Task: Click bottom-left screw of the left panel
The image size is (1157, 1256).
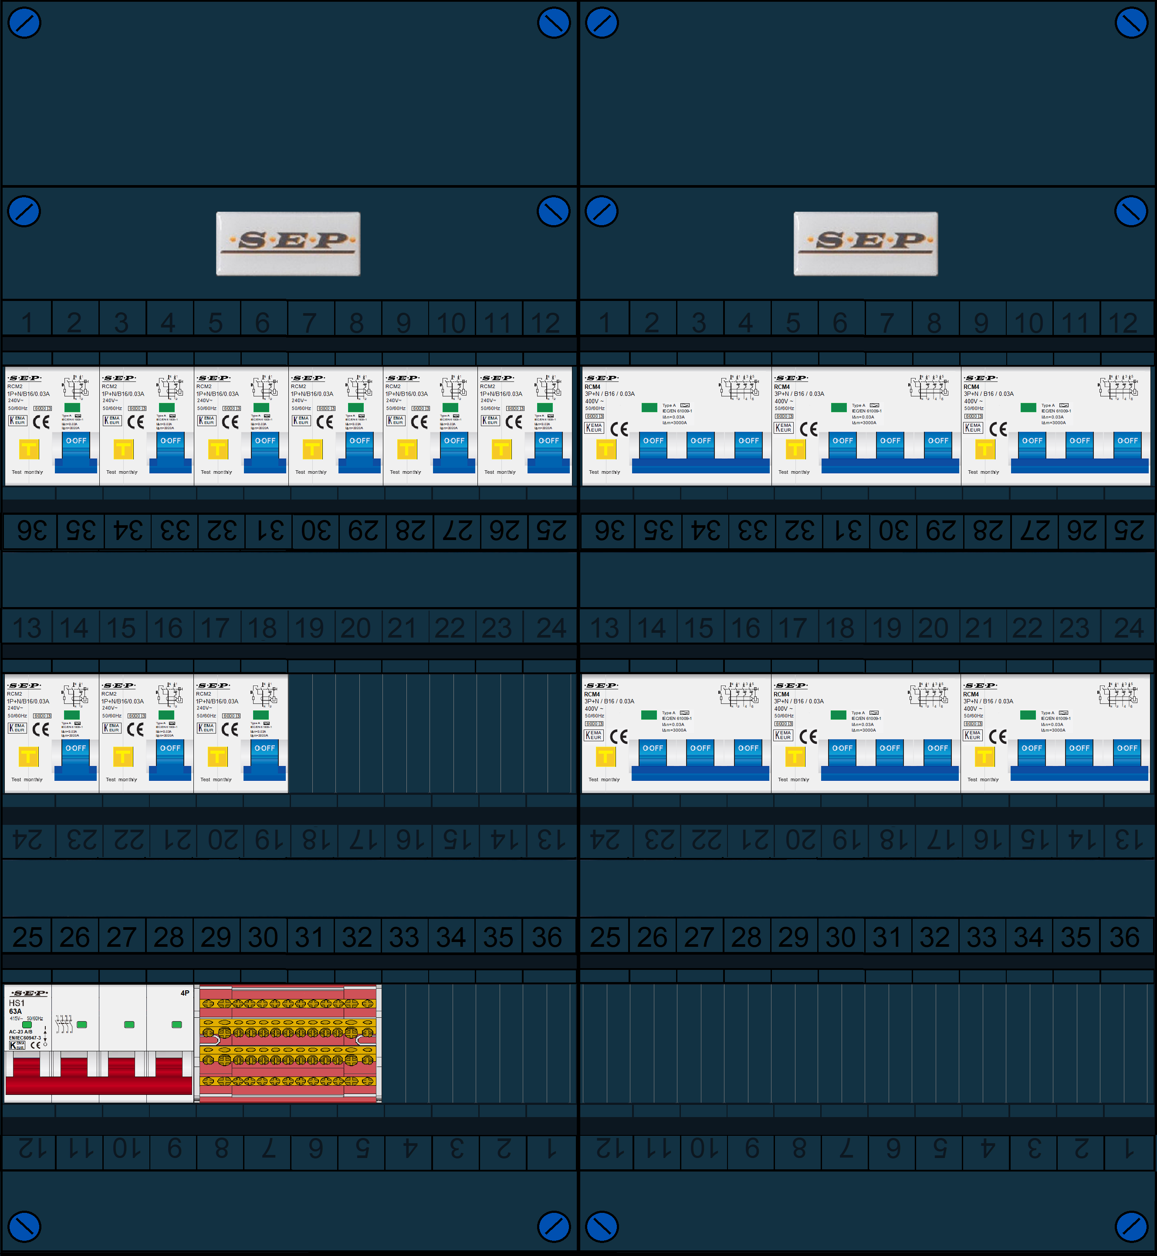Action: click(x=24, y=1226)
